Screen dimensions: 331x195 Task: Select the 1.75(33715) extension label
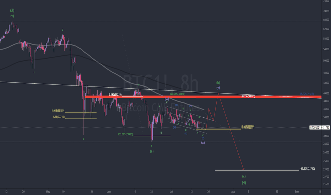(x=59, y=117)
